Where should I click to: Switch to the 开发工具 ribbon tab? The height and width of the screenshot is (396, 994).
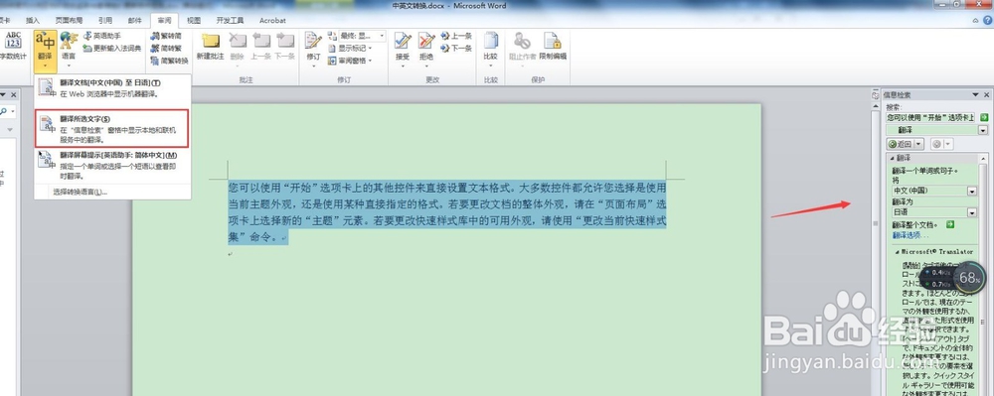(x=230, y=20)
